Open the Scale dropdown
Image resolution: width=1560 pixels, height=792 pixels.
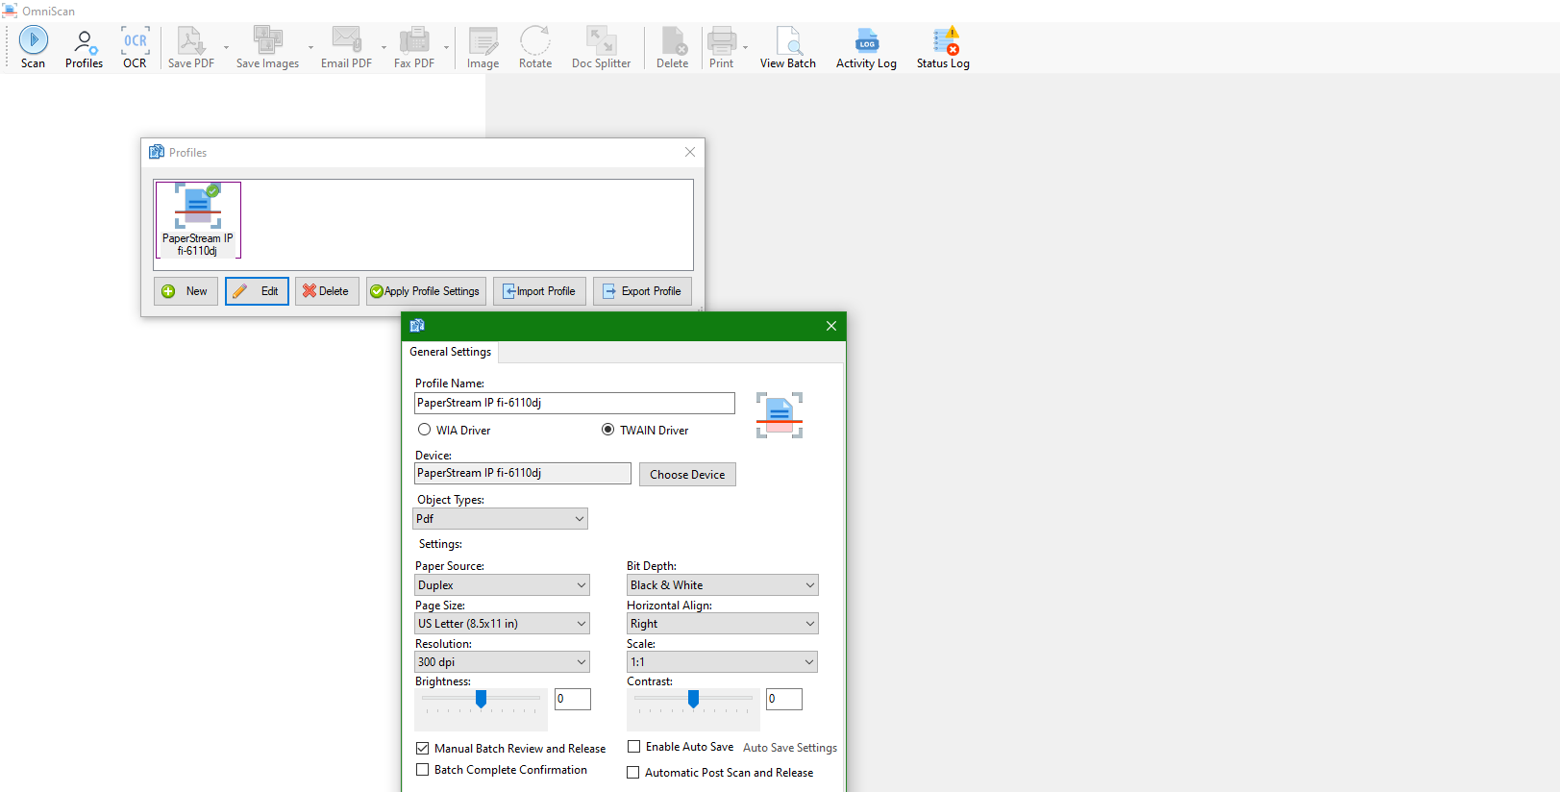(723, 662)
